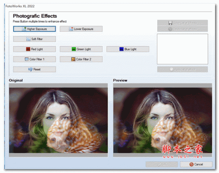
Task: Click the Higher Exposure button
Action: (35, 29)
